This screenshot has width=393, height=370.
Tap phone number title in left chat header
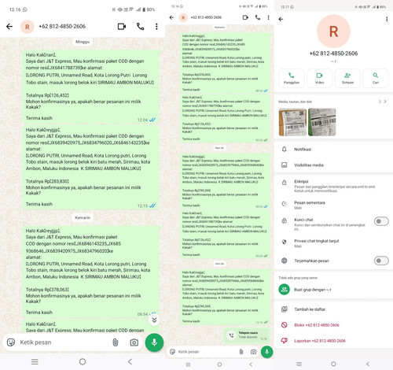pyautogui.click(x=62, y=27)
